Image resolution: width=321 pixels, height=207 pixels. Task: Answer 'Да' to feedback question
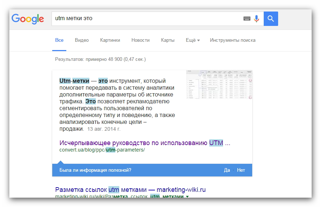pos(227,170)
